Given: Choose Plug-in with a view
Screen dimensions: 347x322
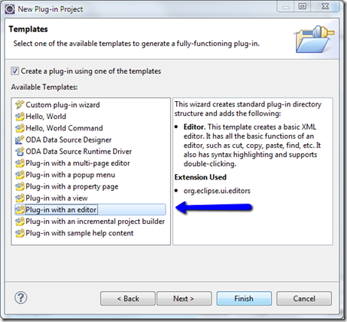Looking at the screenshot, I should click(x=56, y=198).
